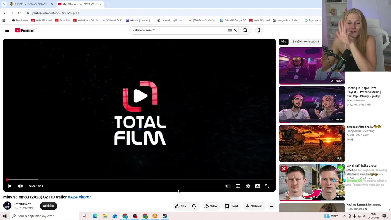Open the Nová karta bookmark
391x220 pixels.
pyautogui.click(x=20, y=20)
